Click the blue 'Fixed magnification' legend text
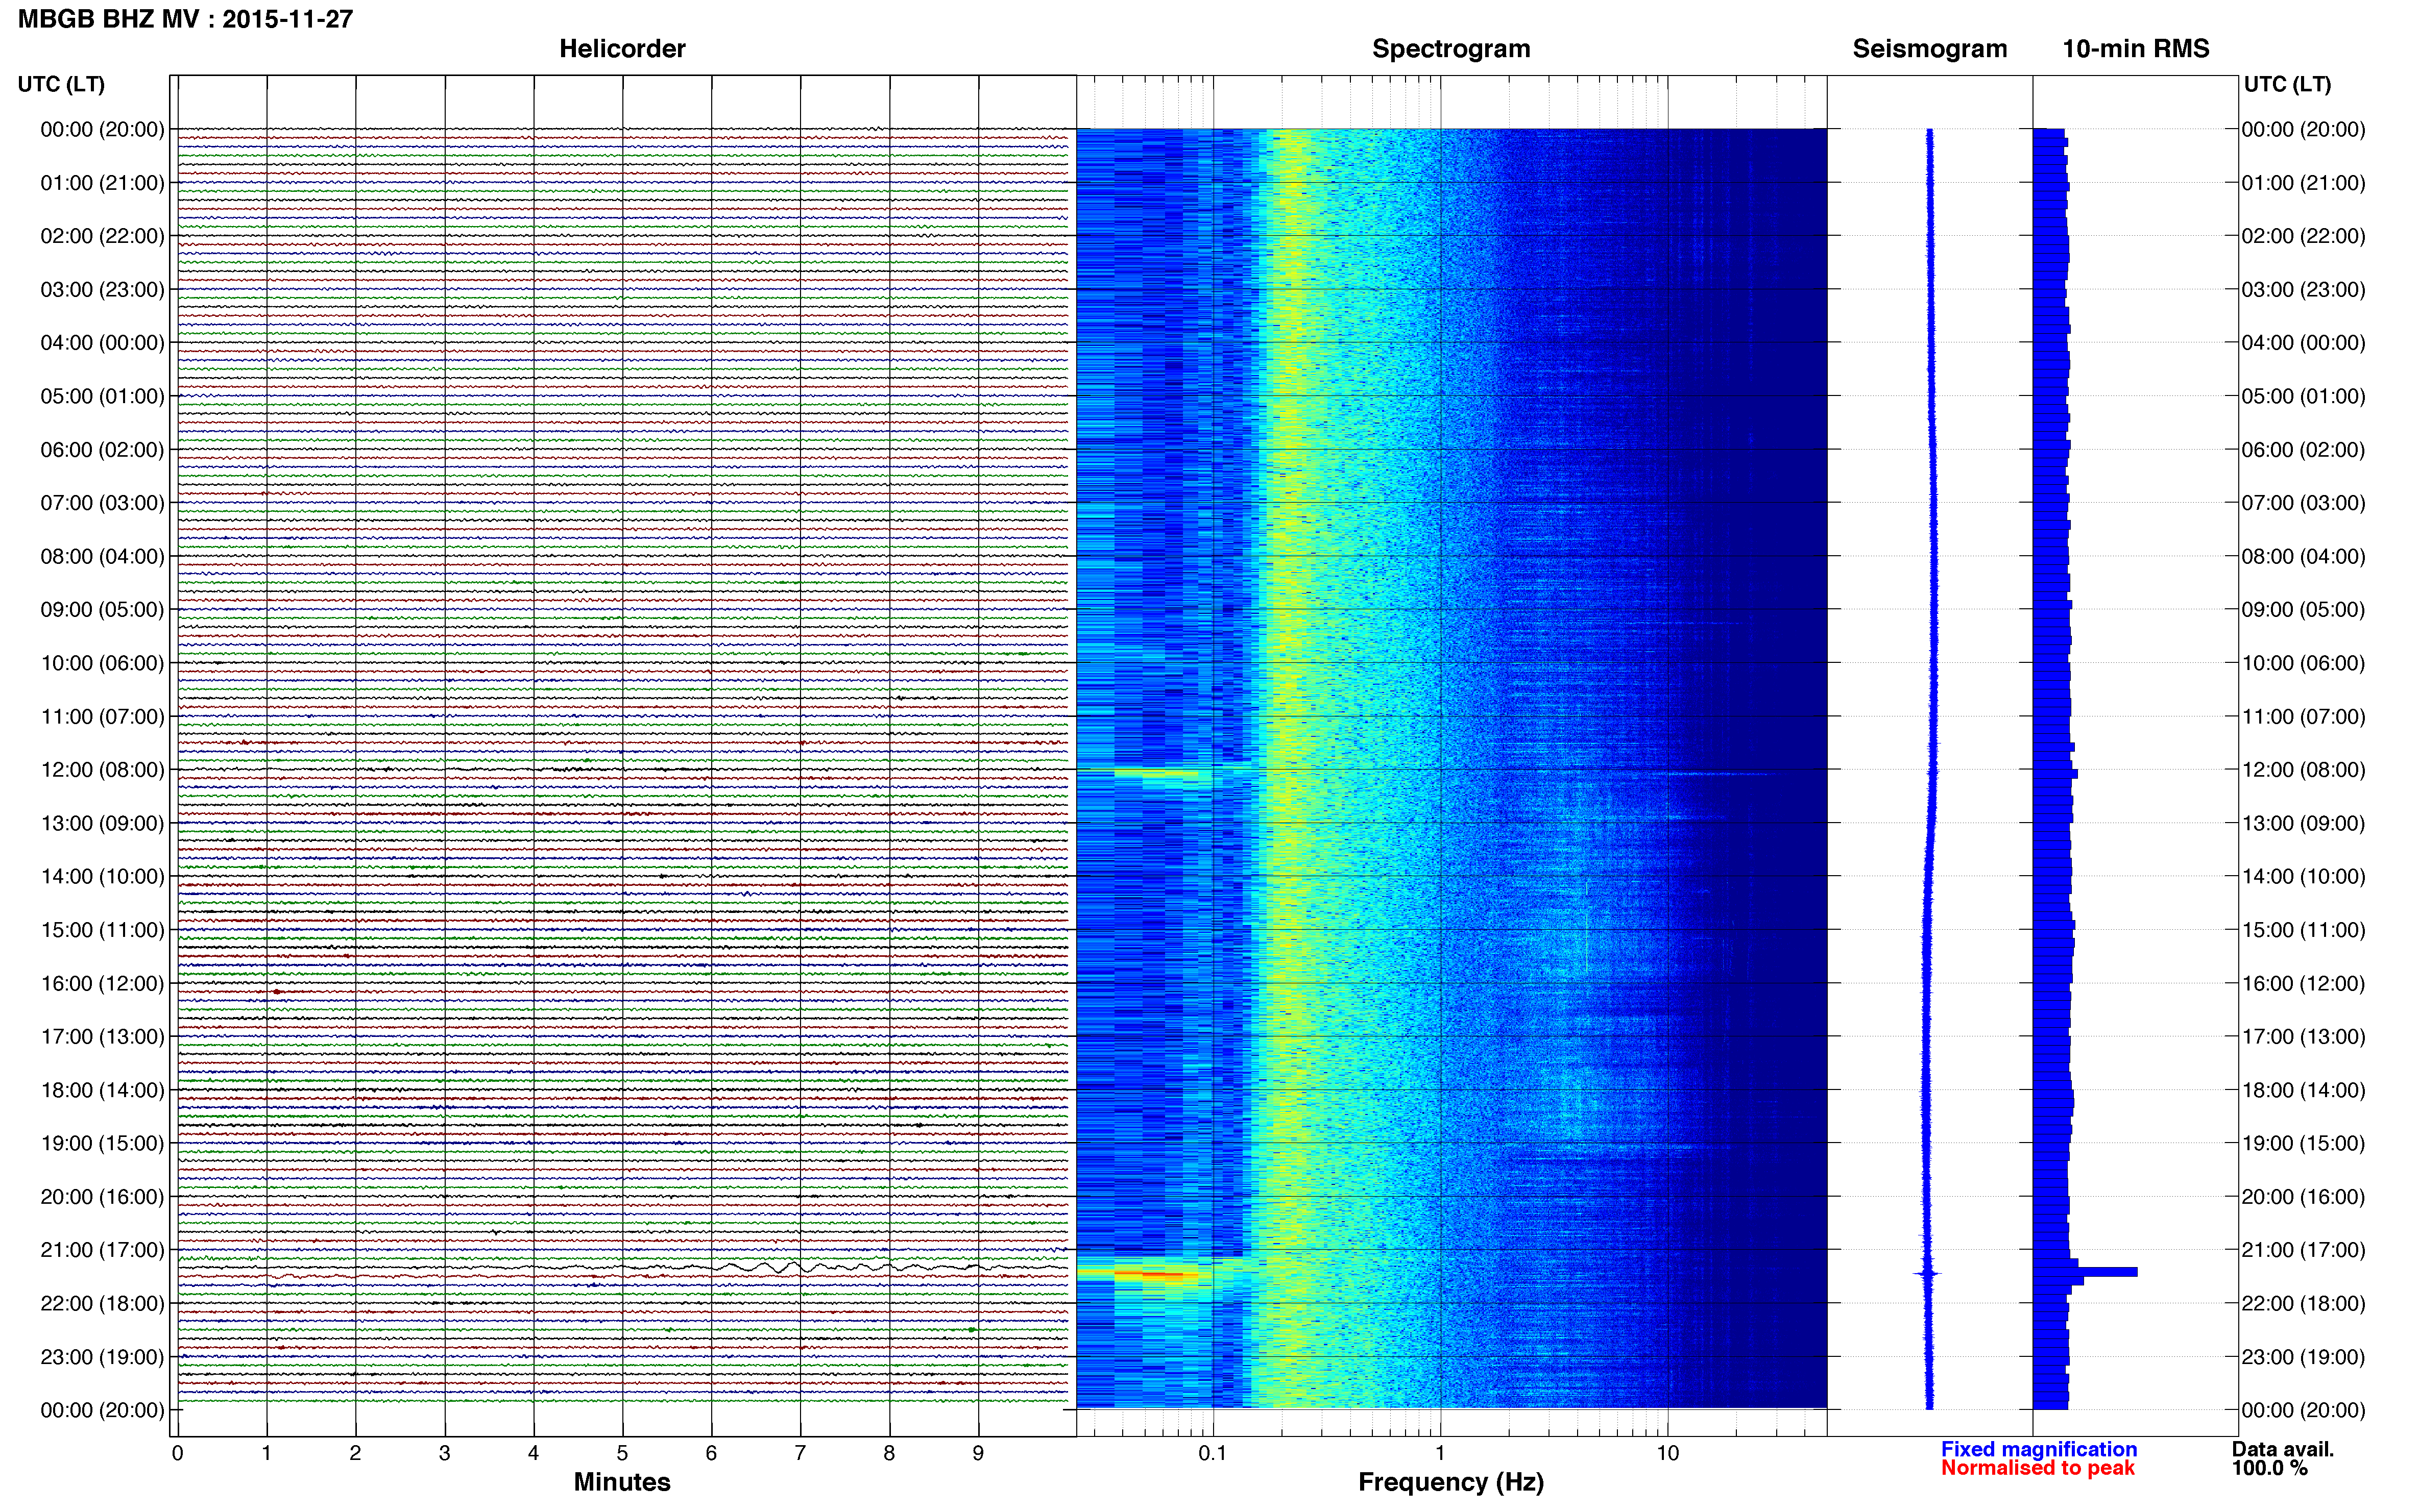2420x1512 pixels. (x=2038, y=1450)
